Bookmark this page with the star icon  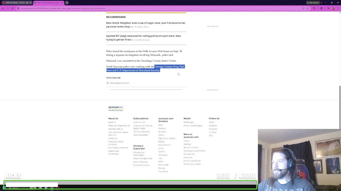point(307,8)
